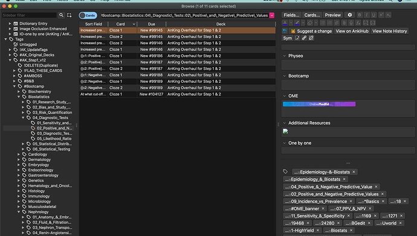Open the Fields... dialog
This screenshot has height=236, width=417.
(x=291, y=15)
